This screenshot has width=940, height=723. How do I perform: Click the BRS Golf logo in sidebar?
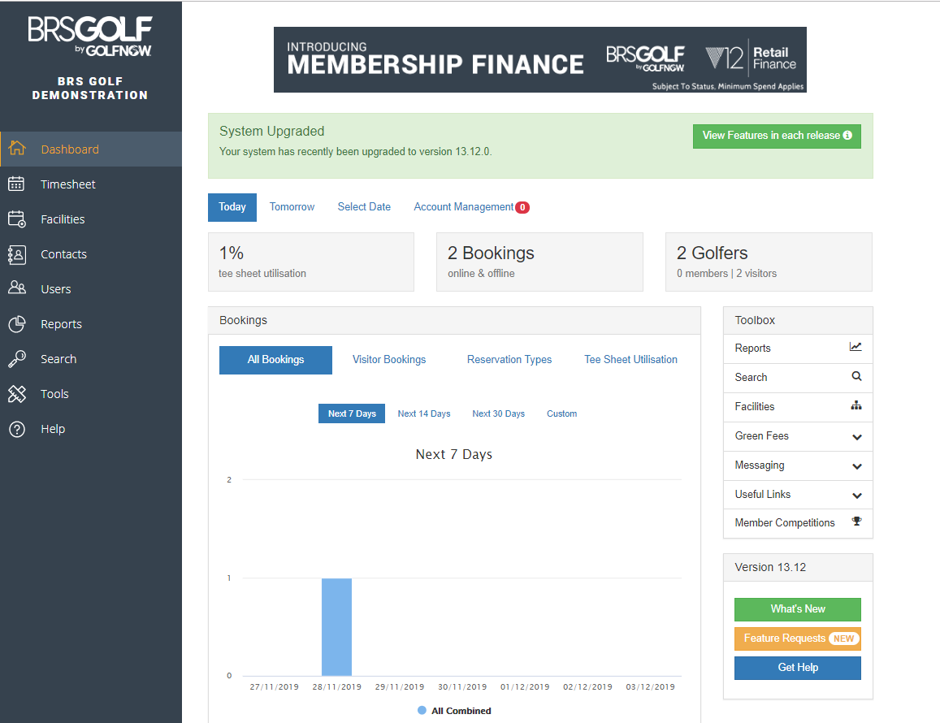point(90,36)
